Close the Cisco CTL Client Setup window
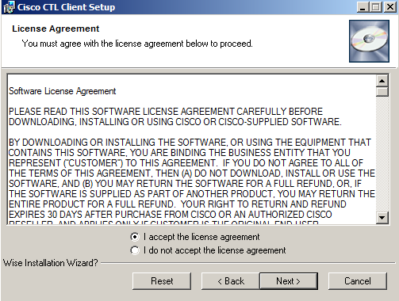399x301 pixels. [x=390, y=7]
